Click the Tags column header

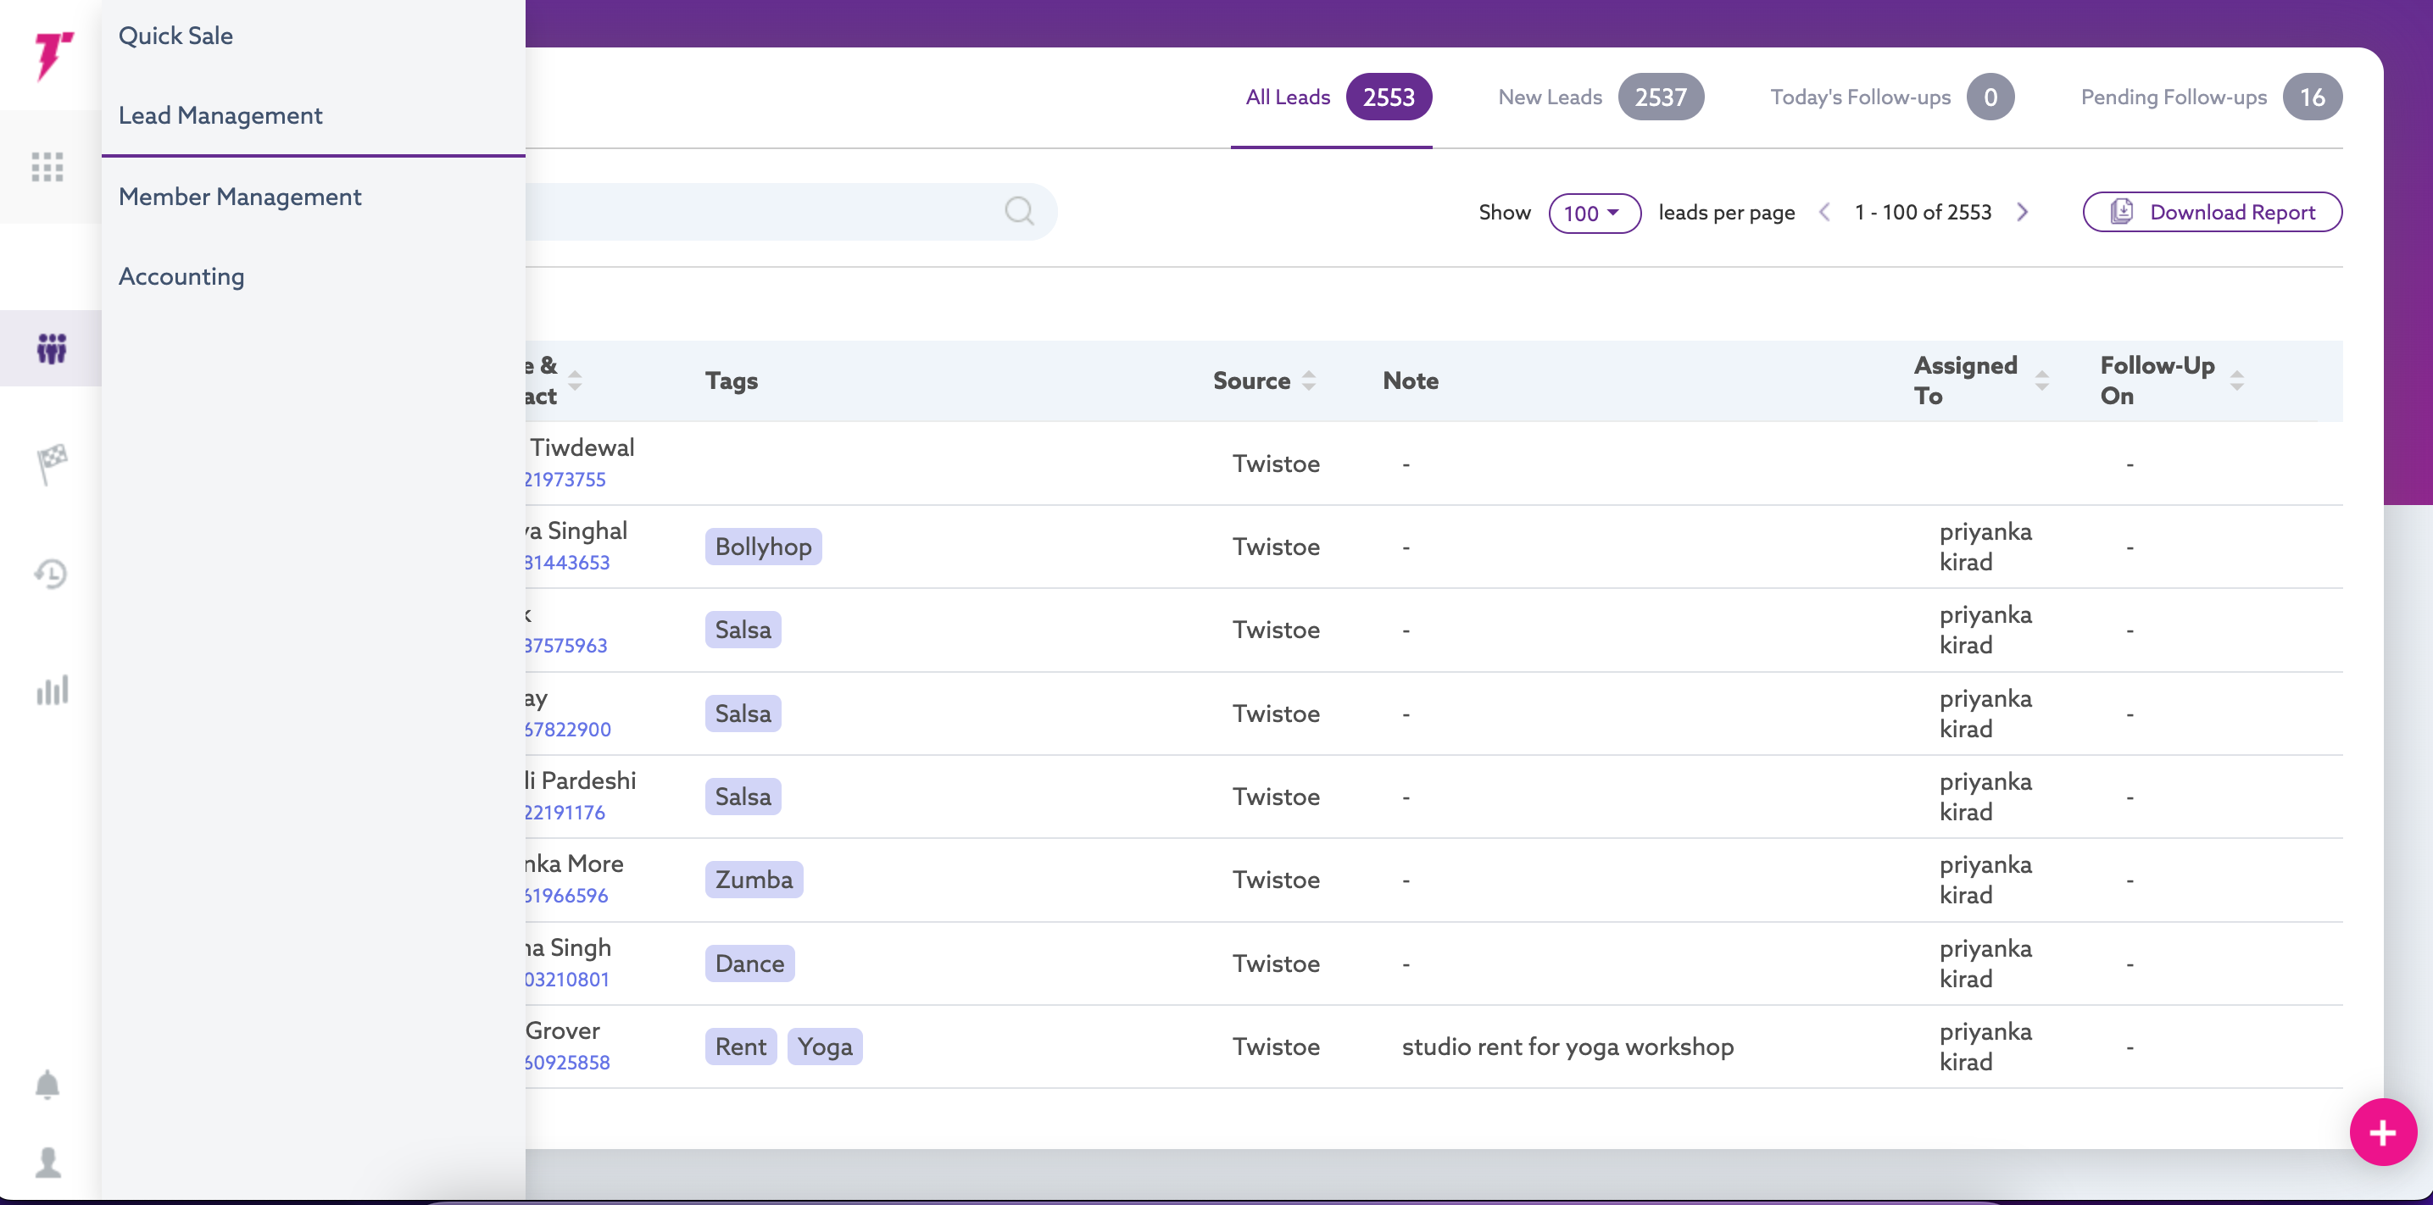click(x=731, y=380)
